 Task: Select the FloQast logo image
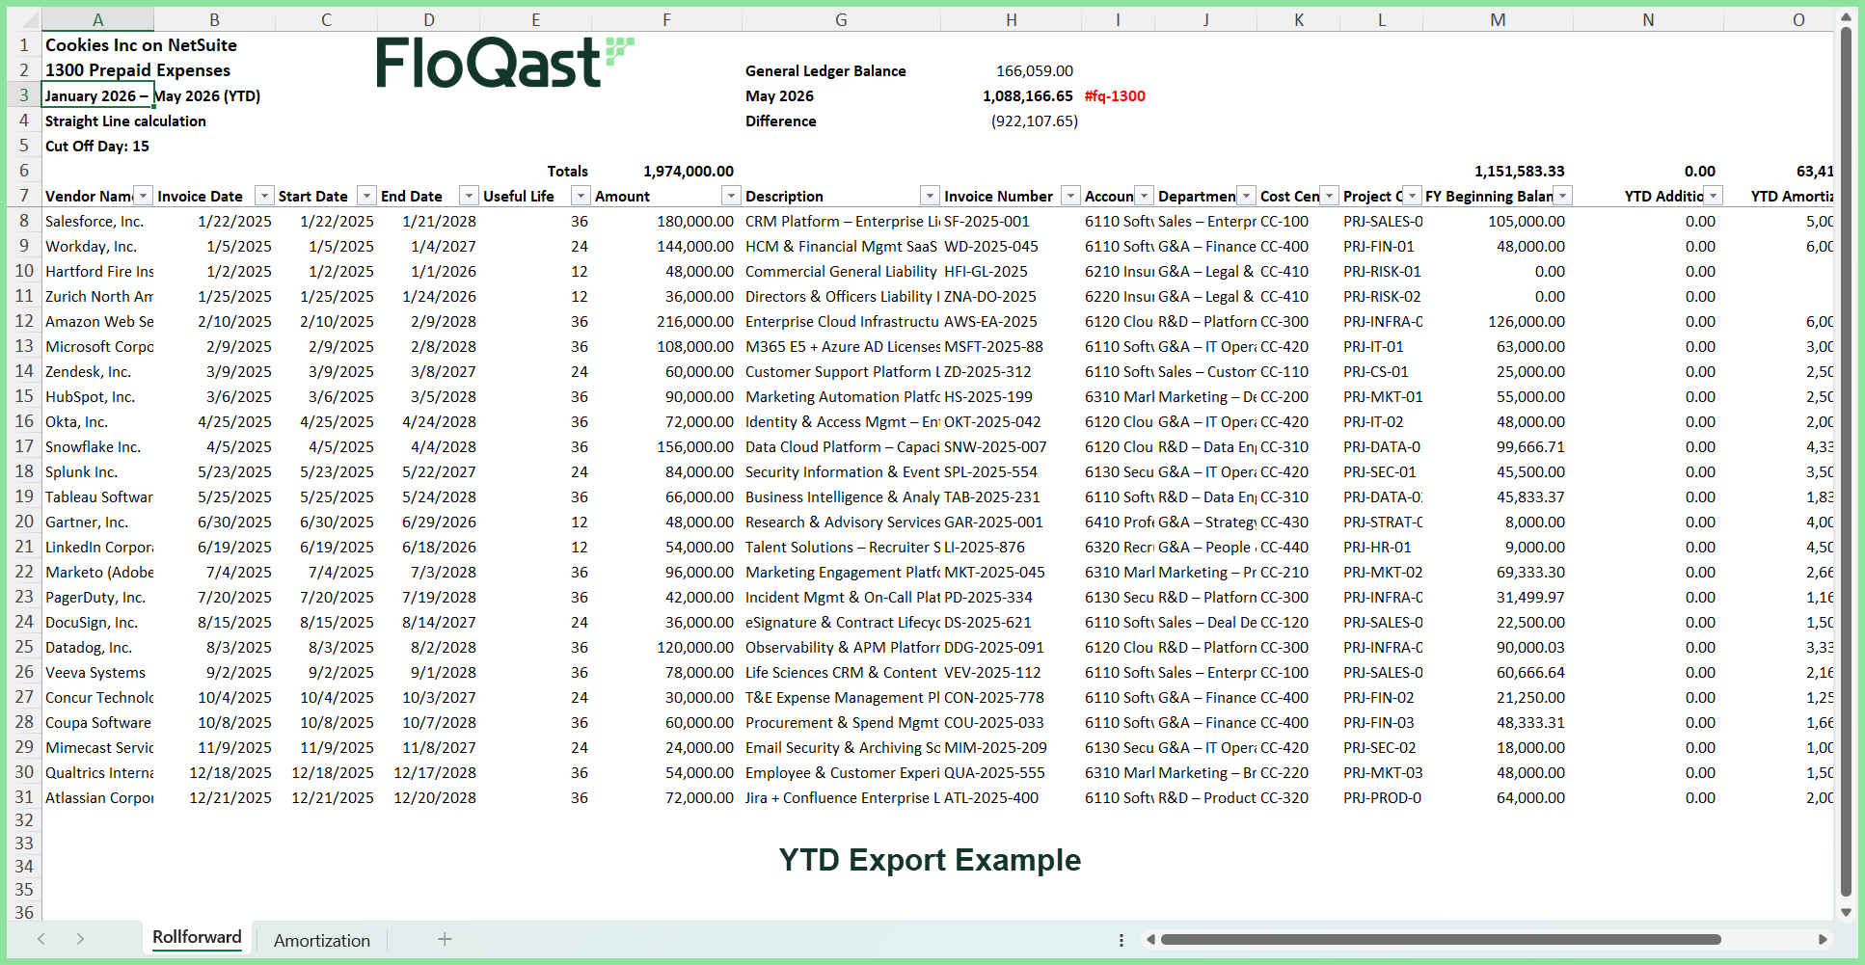pyautogui.click(x=505, y=62)
